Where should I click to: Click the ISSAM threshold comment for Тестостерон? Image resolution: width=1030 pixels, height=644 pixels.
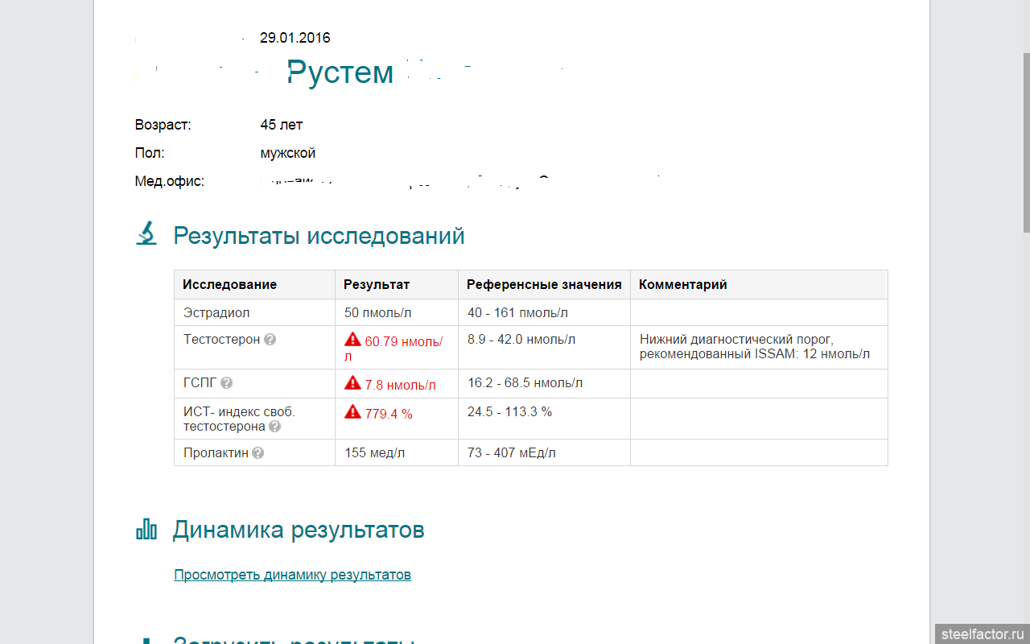pyautogui.click(x=755, y=347)
